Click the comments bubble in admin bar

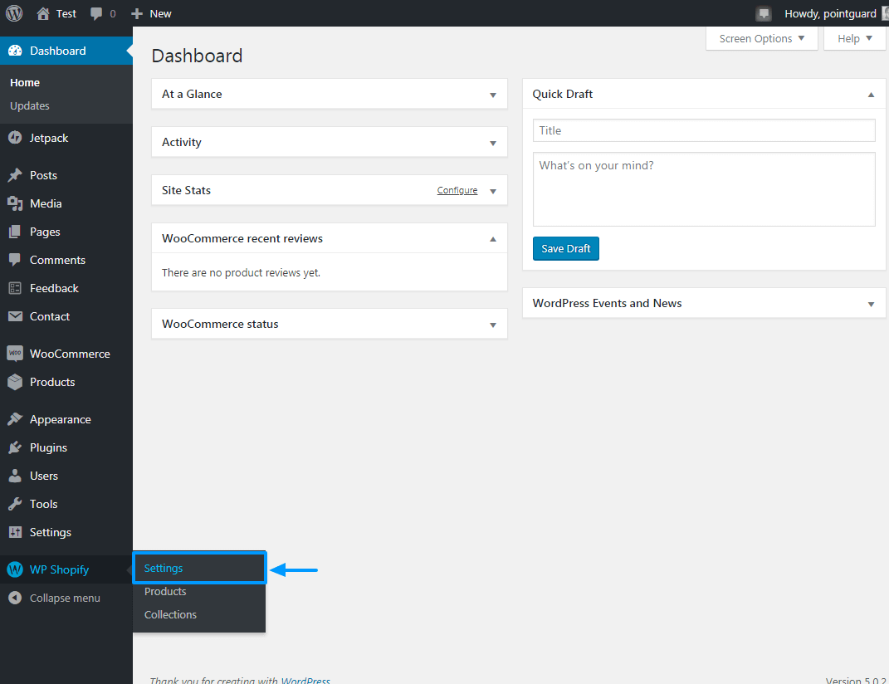point(97,13)
